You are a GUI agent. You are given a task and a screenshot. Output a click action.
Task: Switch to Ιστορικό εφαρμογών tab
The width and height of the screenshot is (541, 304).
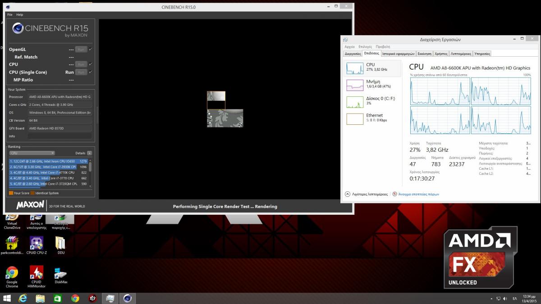tap(399, 54)
